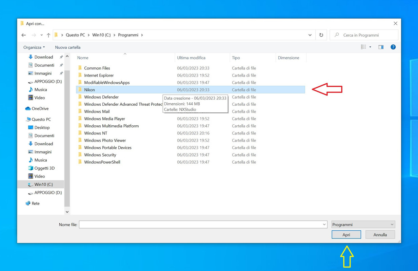
Task: Refresh the Programmi folder view
Action: tap(321, 35)
